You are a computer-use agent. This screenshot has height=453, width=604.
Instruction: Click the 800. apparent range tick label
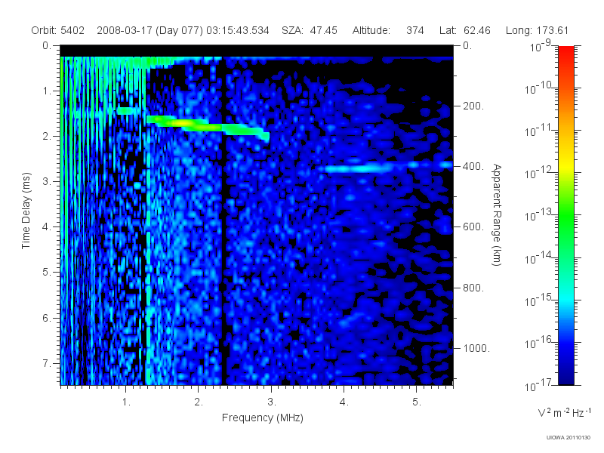tap(473, 288)
